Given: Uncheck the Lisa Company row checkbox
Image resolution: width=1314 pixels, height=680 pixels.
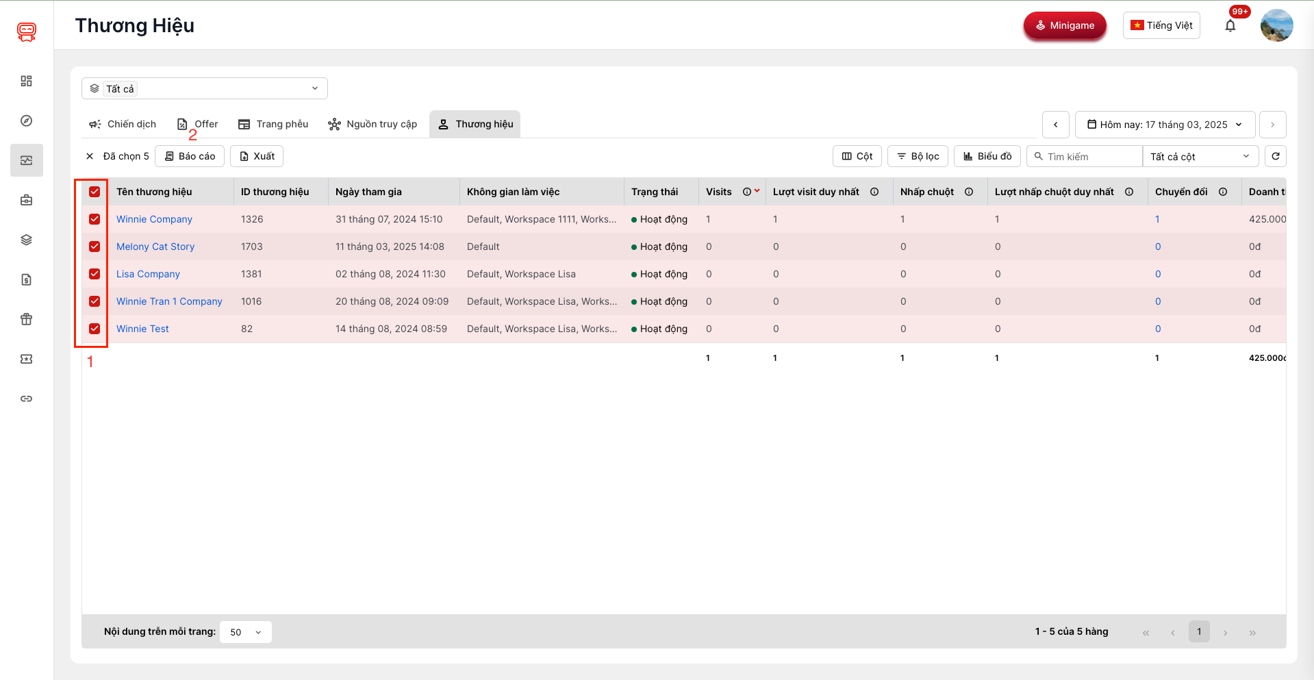Looking at the screenshot, I should tap(94, 274).
